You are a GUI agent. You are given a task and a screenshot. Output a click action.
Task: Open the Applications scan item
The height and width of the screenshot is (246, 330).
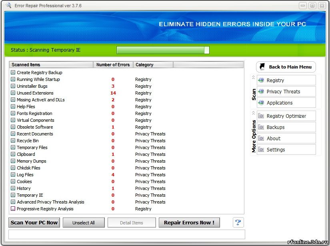pyautogui.click(x=286, y=103)
